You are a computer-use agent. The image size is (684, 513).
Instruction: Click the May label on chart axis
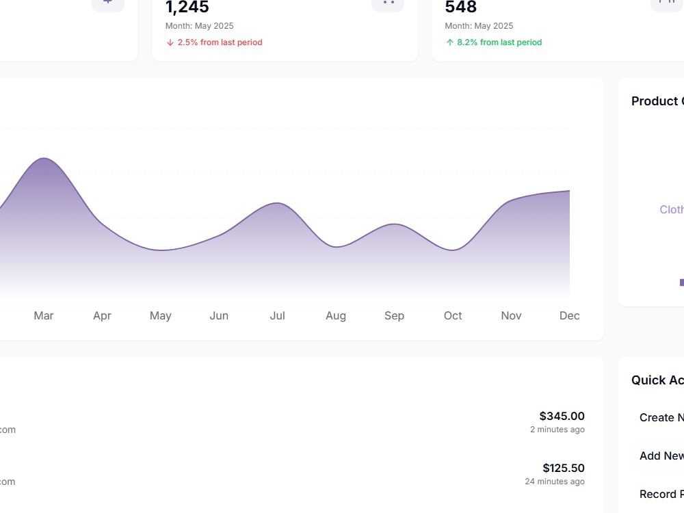pos(161,315)
